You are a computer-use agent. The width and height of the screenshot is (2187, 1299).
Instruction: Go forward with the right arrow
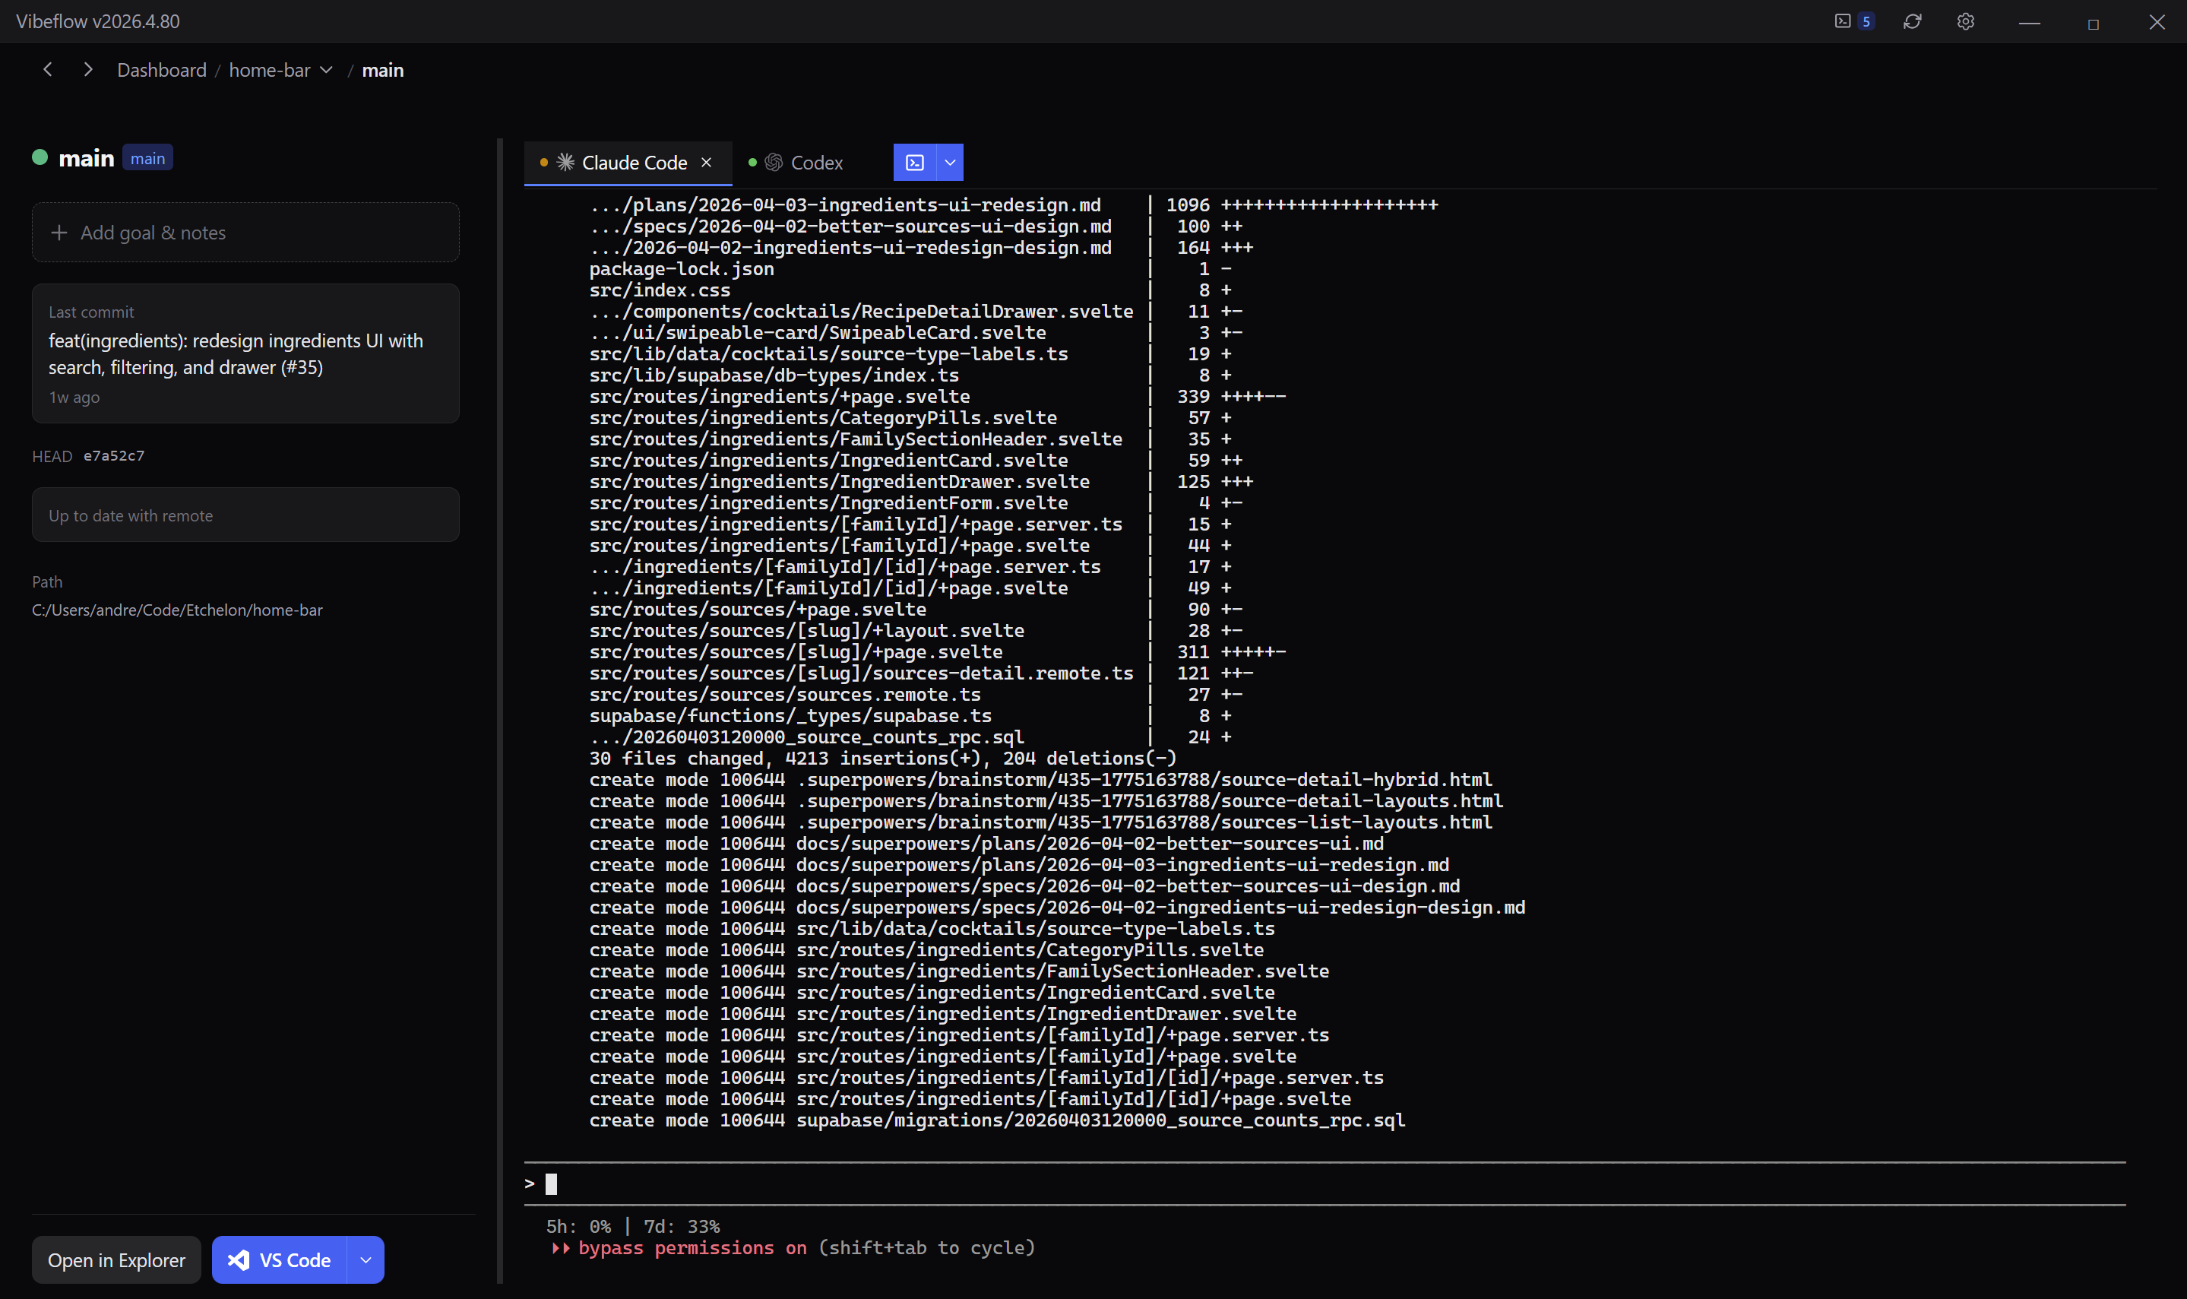click(x=87, y=69)
